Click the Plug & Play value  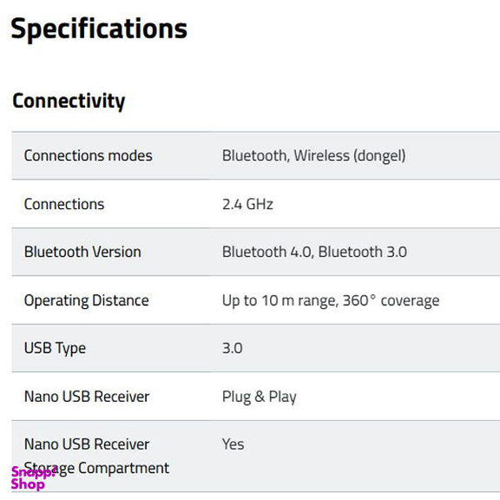coord(260,397)
